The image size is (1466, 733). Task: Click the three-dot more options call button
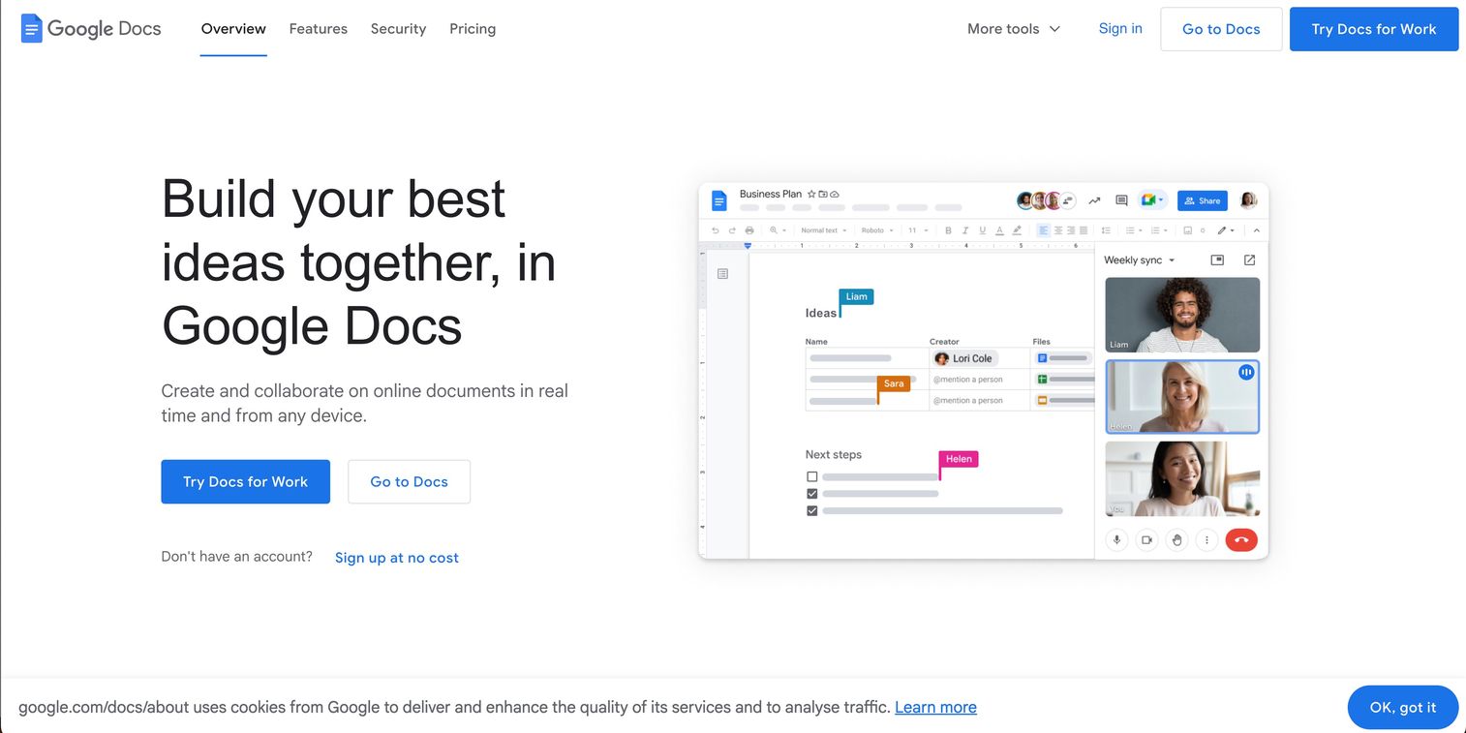pos(1206,540)
